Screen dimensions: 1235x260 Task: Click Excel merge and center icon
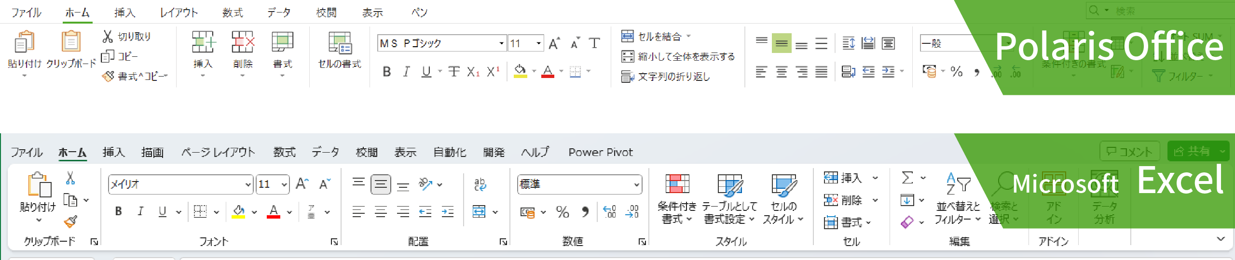(x=479, y=212)
